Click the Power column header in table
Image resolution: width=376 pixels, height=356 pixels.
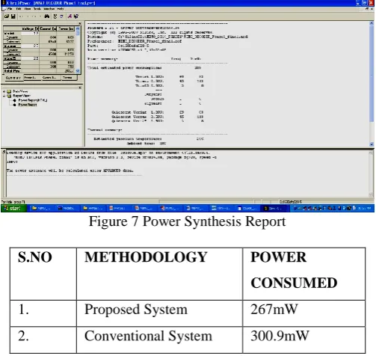66,29
